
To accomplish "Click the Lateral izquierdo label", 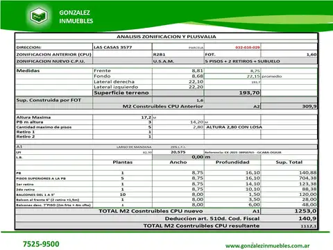I will [116, 87].
